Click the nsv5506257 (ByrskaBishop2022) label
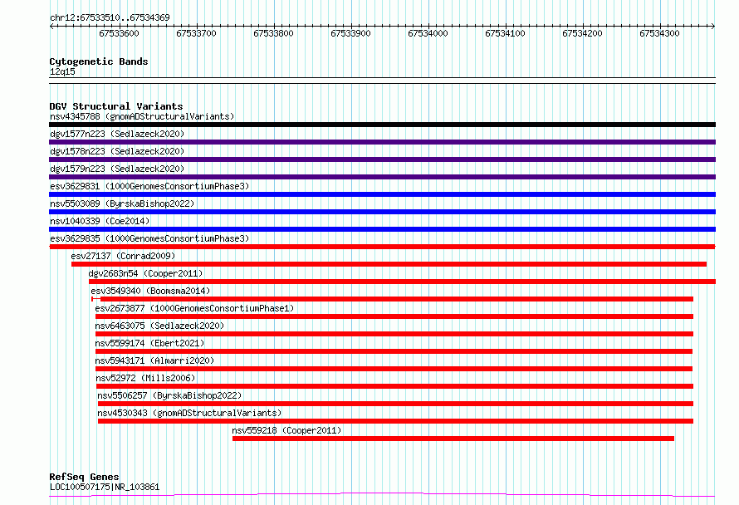 (169, 395)
